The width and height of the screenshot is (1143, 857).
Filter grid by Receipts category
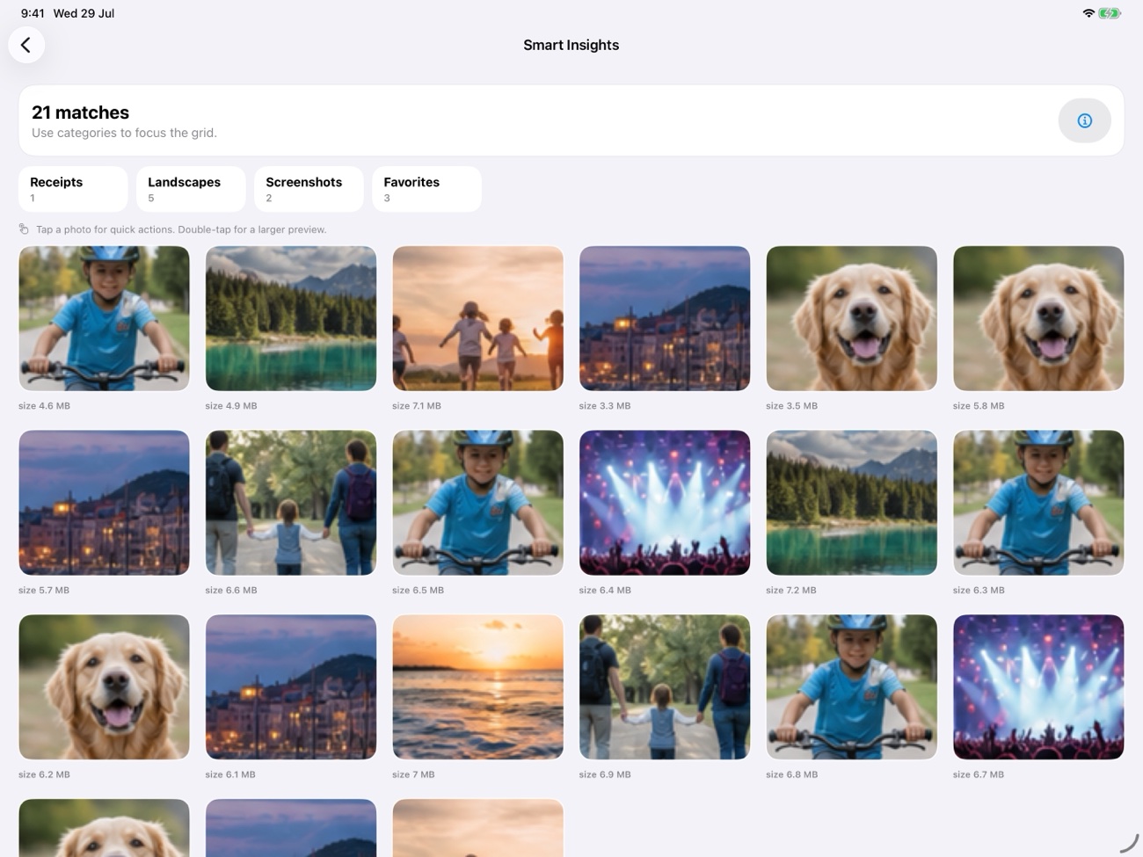click(73, 189)
